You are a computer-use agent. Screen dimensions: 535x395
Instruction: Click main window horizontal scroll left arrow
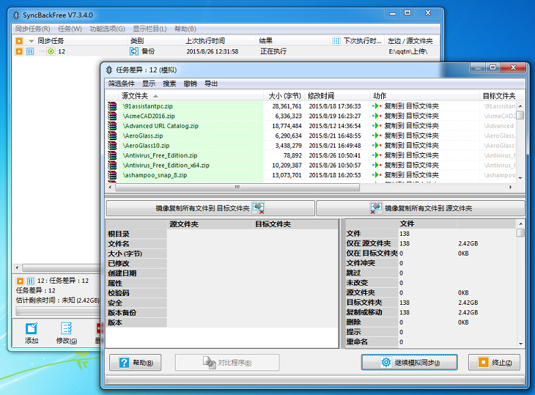[x=17, y=268]
